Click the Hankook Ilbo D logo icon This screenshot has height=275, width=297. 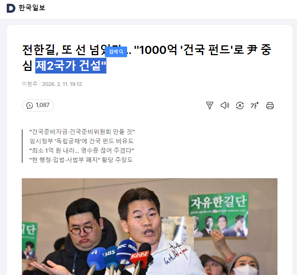(x=11, y=8)
